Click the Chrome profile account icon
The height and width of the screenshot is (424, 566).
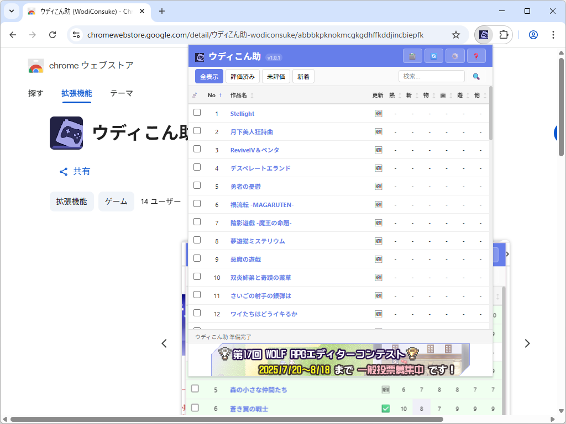click(533, 34)
